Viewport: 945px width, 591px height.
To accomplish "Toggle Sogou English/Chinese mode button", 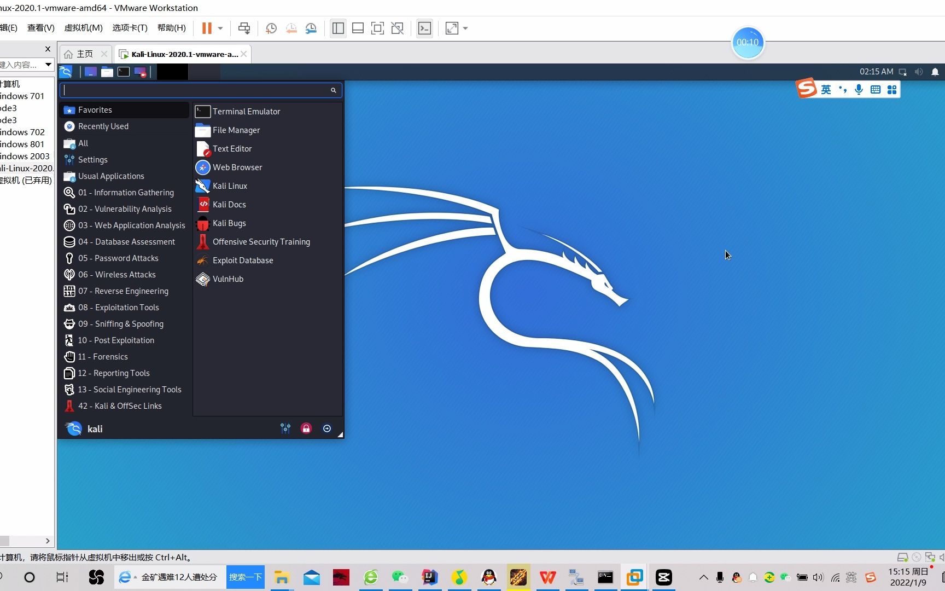I will pyautogui.click(x=826, y=89).
